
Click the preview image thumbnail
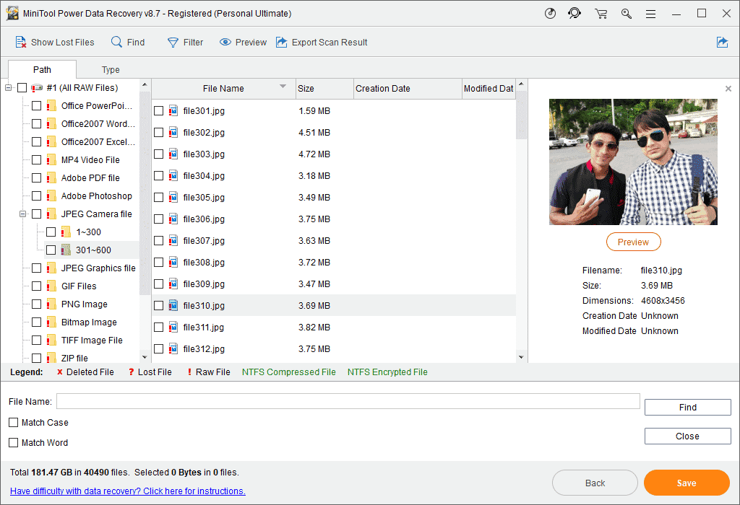(633, 162)
